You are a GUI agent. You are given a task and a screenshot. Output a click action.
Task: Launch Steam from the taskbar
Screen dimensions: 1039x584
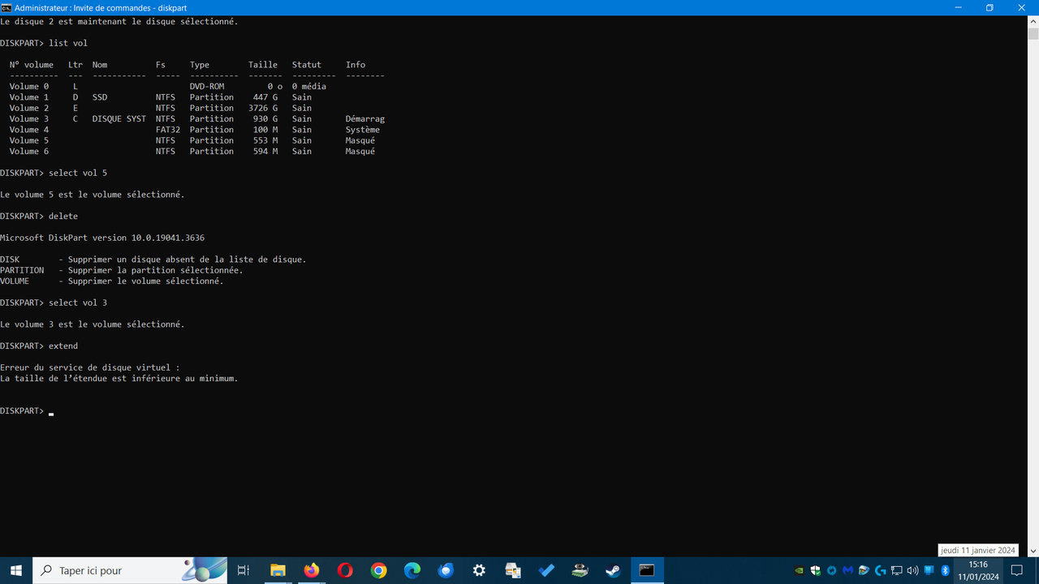click(x=613, y=570)
